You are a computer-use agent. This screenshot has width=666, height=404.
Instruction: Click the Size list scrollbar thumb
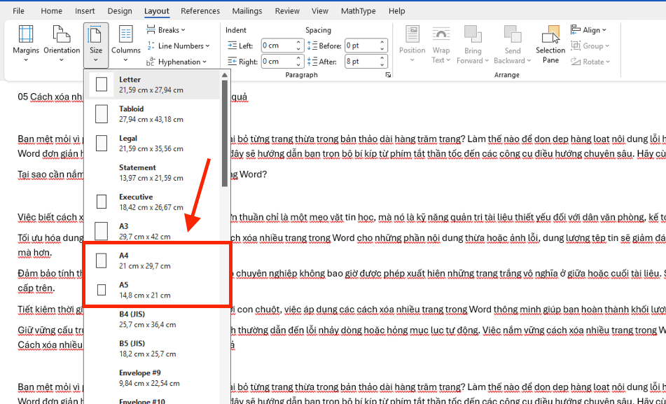[225, 134]
